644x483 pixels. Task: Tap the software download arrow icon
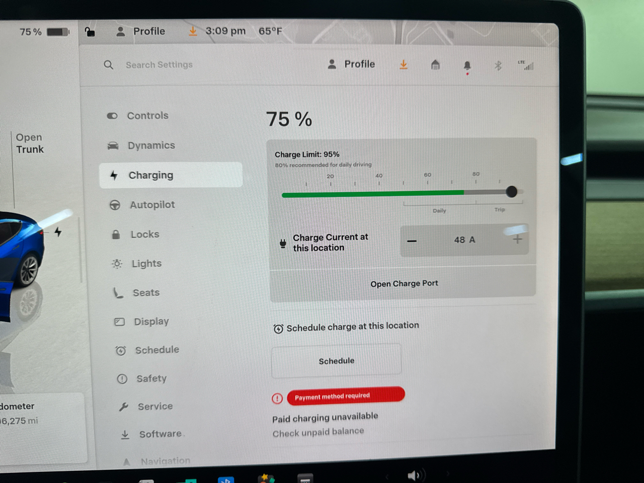(x=404, y=64)
